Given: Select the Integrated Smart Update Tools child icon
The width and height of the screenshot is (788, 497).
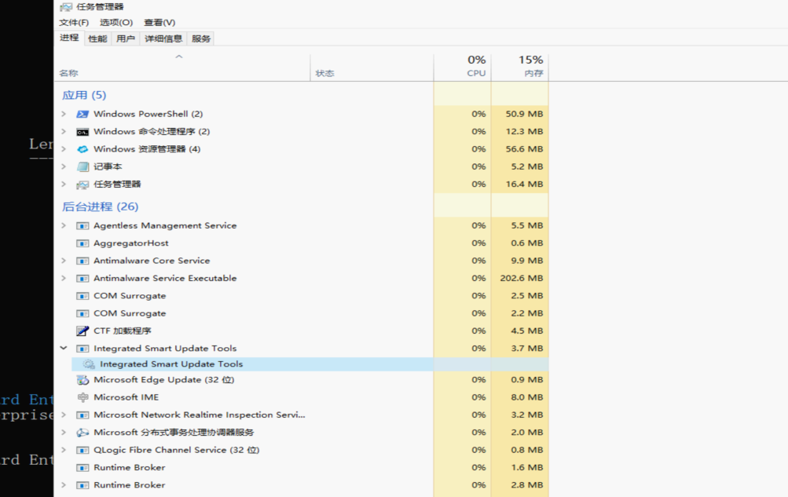Looking at the screenshot, I should click(x=89, y=364).
